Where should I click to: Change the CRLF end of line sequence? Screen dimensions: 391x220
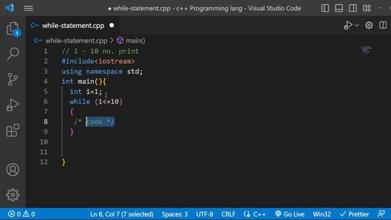[x=228, y=214]
